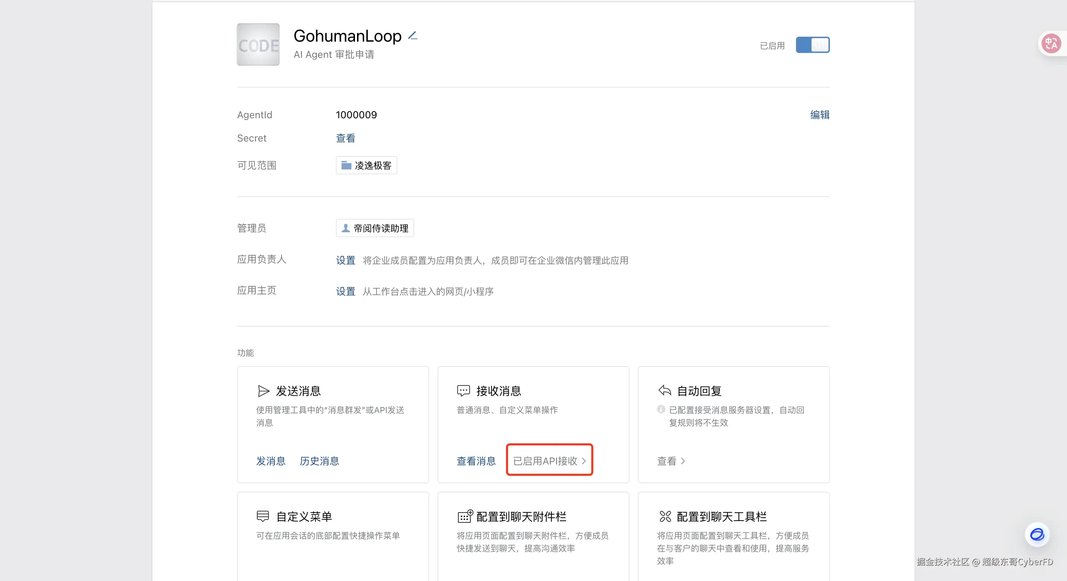Click the 编辑 link beside AgentId
This screenshot has height=581, width=1067.
pos(820,115)
